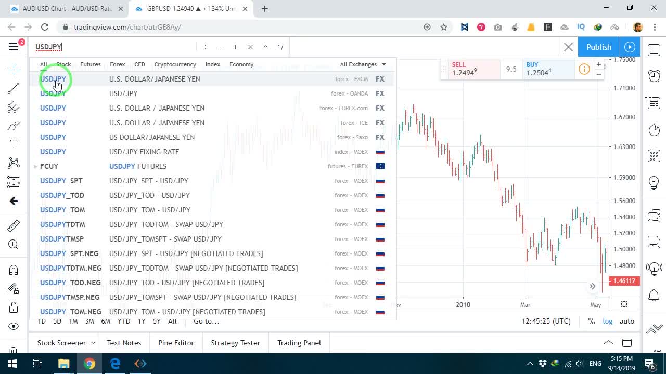Open Chrome from the Windows taskbar
The image size is (666, 374).
click(x=89, y=364)
